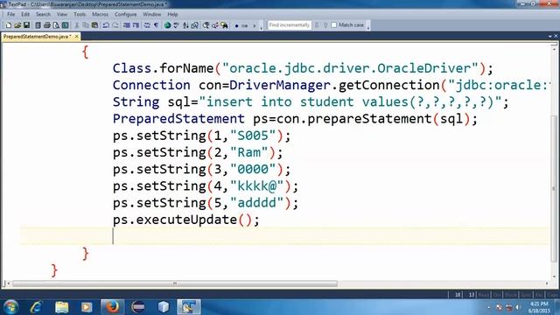Click the macro play arrow icon
Image resolution: width=560 pixels, height=315 pixels.
point(255,25)
